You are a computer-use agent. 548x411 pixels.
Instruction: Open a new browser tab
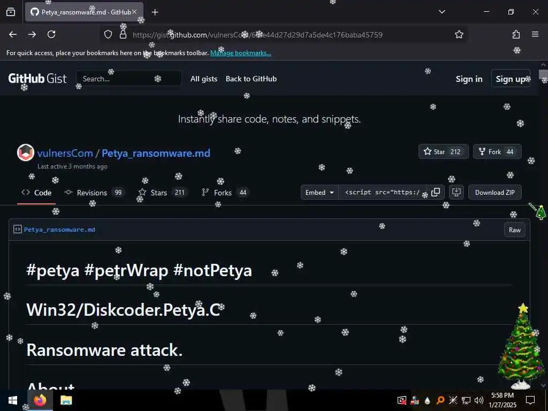[x=155, y=12]
